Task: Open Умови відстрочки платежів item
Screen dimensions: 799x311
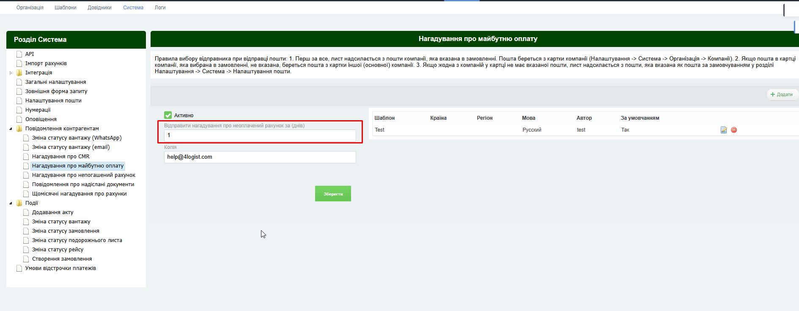Action: click(60, 268)
